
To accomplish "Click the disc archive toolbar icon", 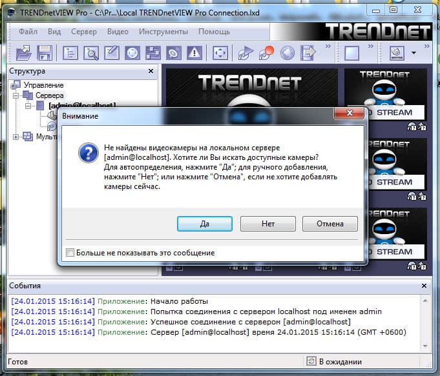I will [x=174, y=53].
